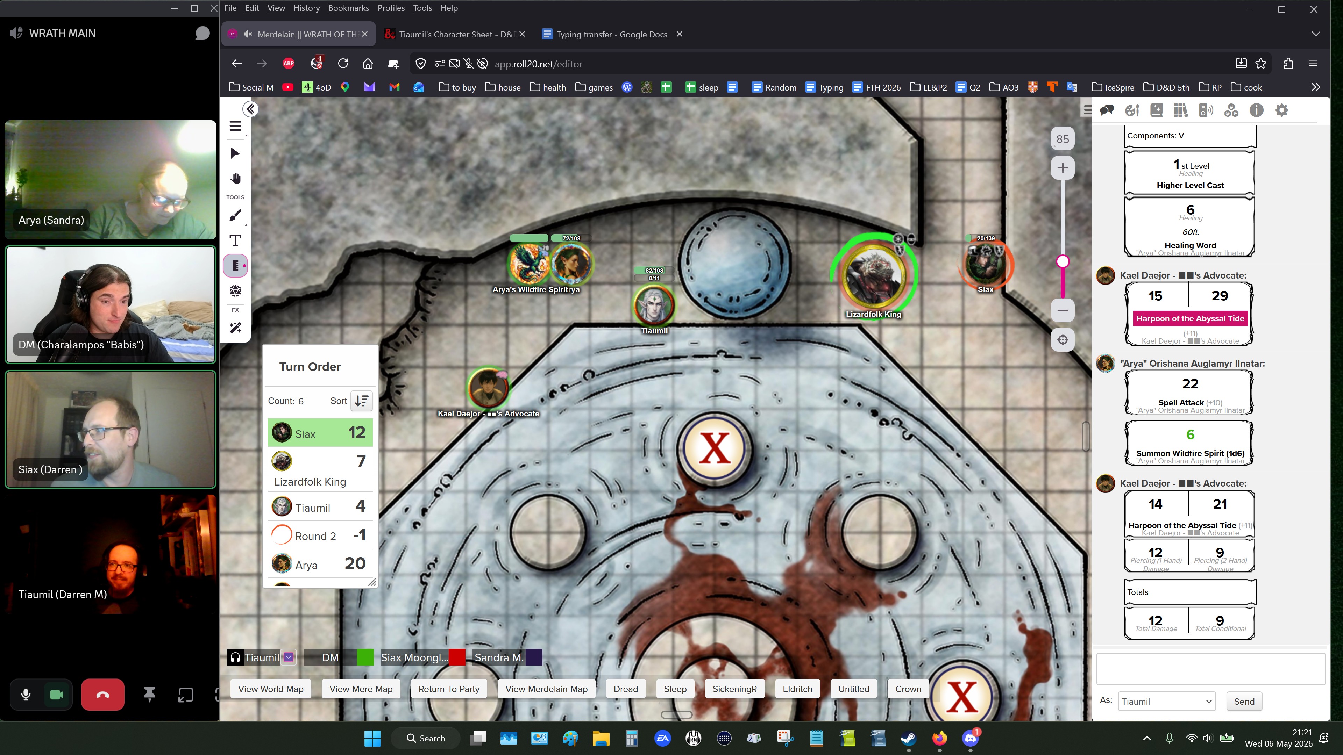Select the Draw brush tool
This screenshot has width=1343, height=755.
pyautogui.click(x=235, y=215)
